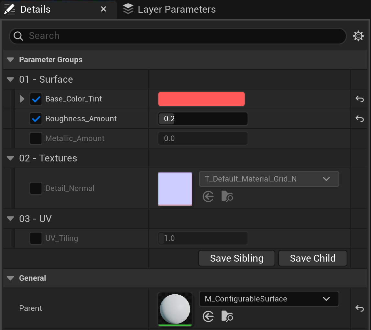Click the UV_Tiling label text
Screen dimensions: 371x330
(61, 238)
